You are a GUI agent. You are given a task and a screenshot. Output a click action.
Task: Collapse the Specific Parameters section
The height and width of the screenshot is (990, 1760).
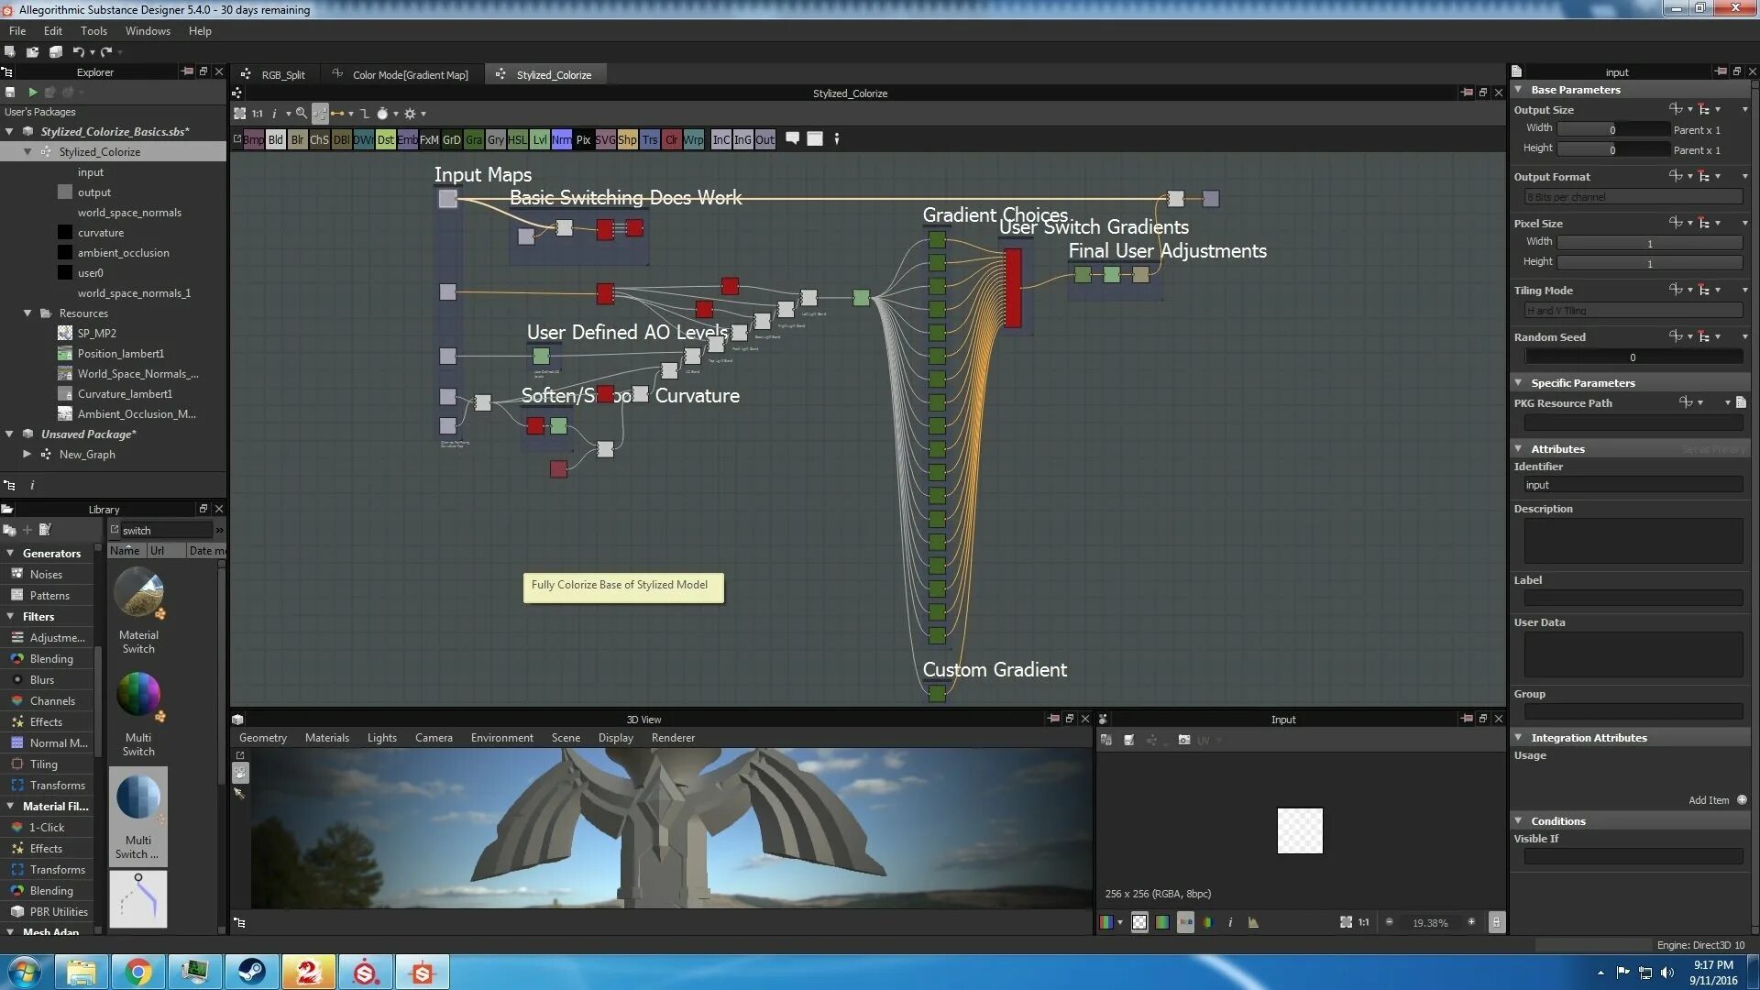coord(1519,383)
